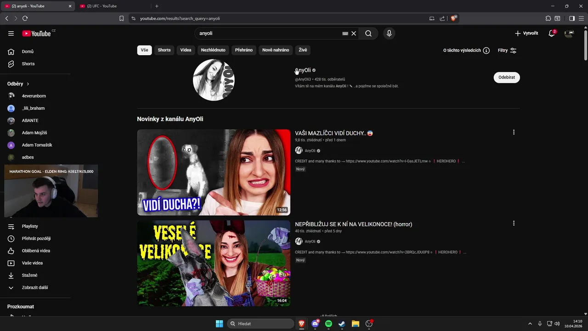Start voice search with microphone icon

click(x=389, y=33)
